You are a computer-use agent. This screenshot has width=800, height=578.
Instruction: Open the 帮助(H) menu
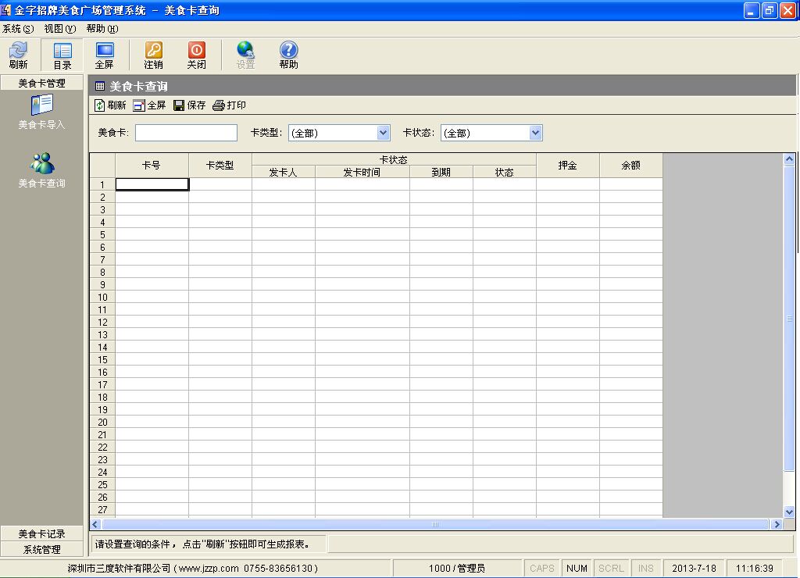click(102, 29)
